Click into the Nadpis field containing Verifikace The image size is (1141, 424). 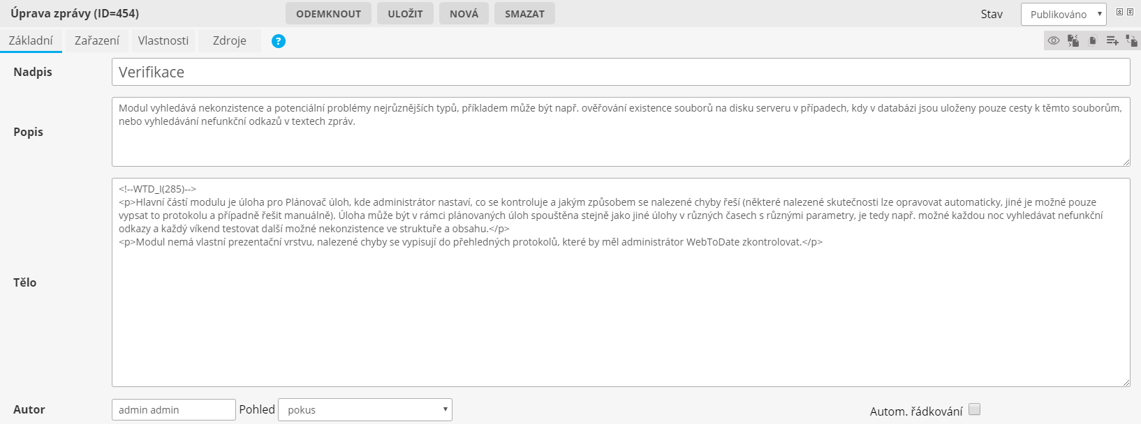coord(620,72)
